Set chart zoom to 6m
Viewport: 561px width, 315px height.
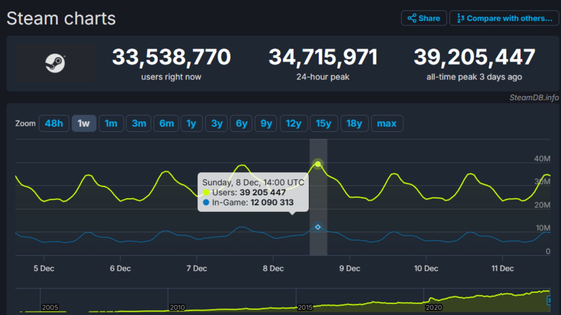[166, 123]
